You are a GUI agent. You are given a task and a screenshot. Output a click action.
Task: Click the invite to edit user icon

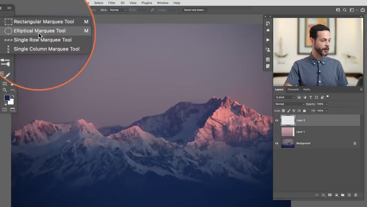(338, 10)
